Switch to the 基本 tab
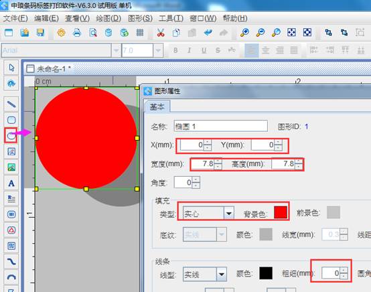371x292 pixels. click(157, 107)
